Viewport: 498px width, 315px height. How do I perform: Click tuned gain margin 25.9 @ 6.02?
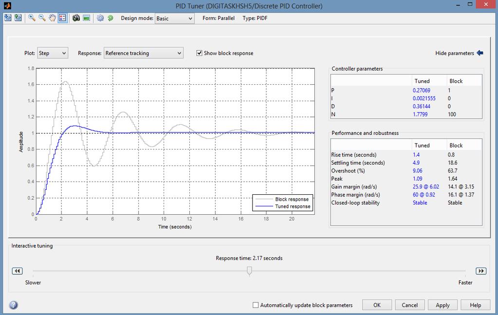(x=426, y=186)
